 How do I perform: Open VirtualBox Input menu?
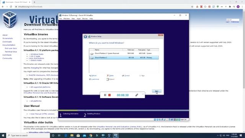click(x=78, y=19)
